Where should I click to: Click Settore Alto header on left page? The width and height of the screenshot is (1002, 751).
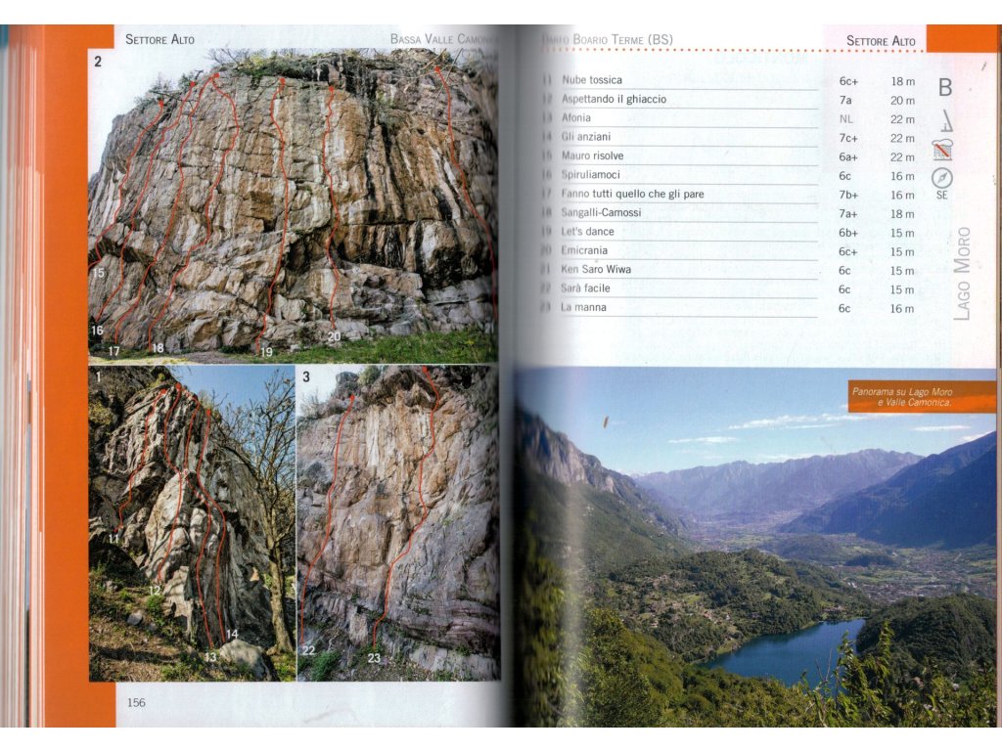pos(159,39)
